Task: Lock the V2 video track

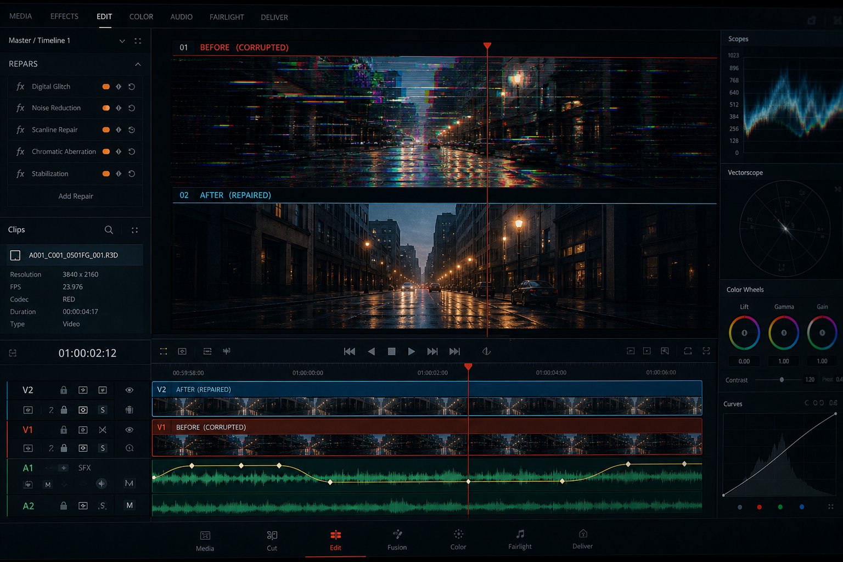Action: (x=64, y=390)
